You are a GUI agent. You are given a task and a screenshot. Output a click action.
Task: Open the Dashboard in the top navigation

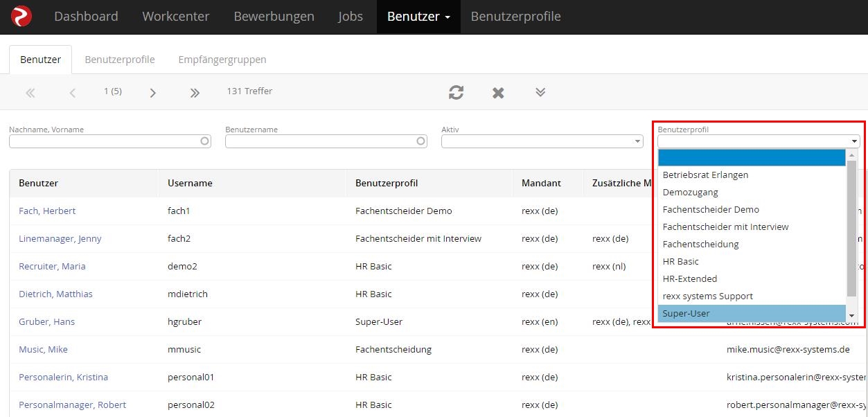coord(86,17)
